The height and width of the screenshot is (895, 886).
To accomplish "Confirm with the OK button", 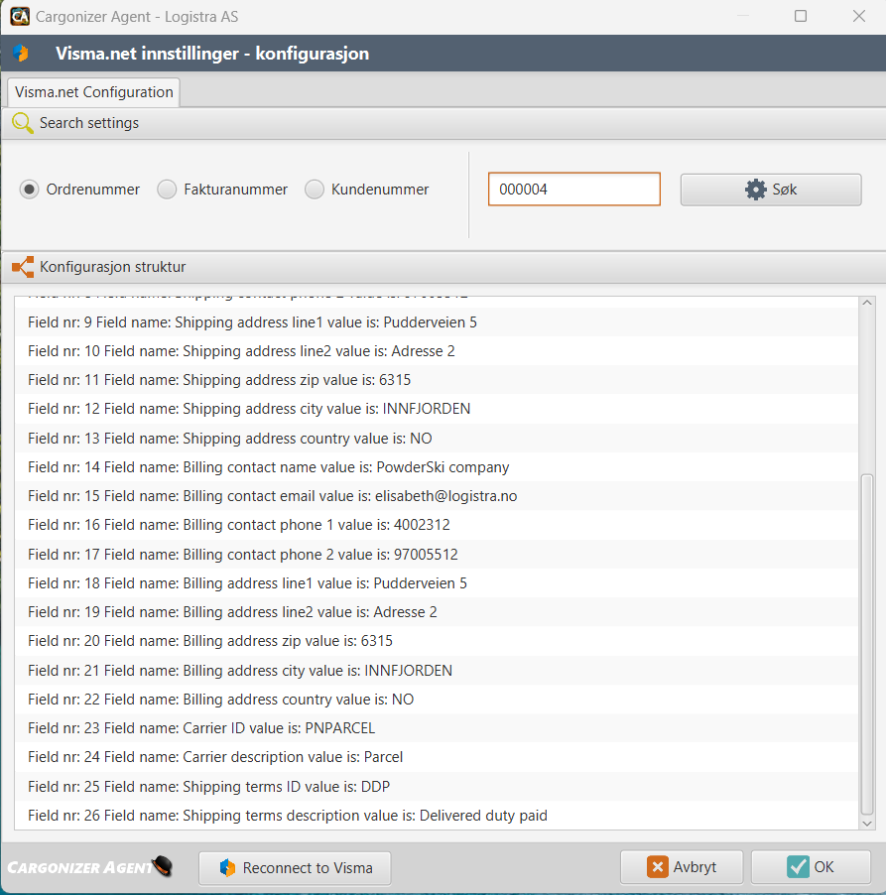I will tap(811, 867).
